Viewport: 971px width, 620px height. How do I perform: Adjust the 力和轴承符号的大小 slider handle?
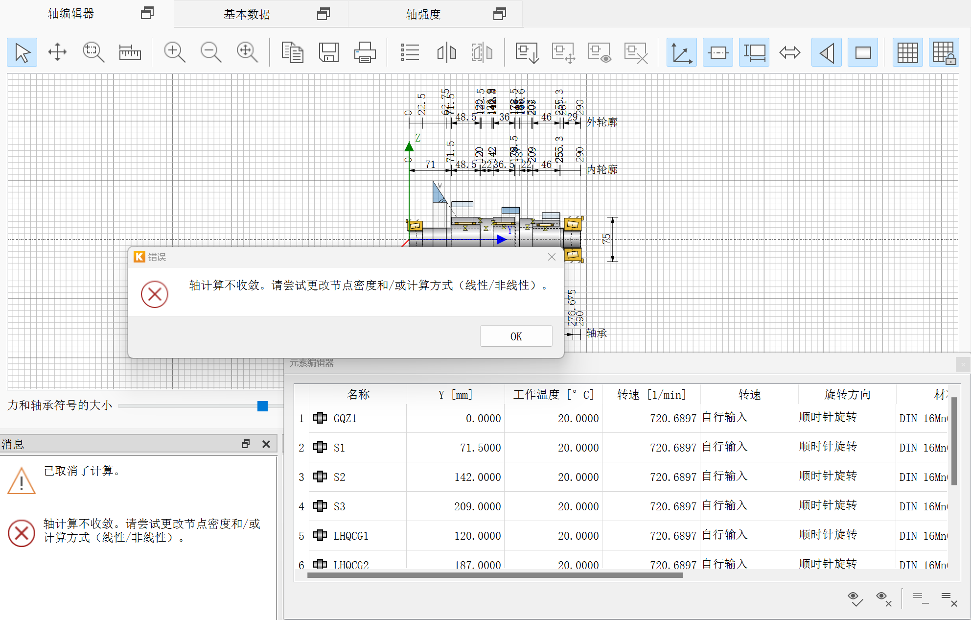[263, 406]
